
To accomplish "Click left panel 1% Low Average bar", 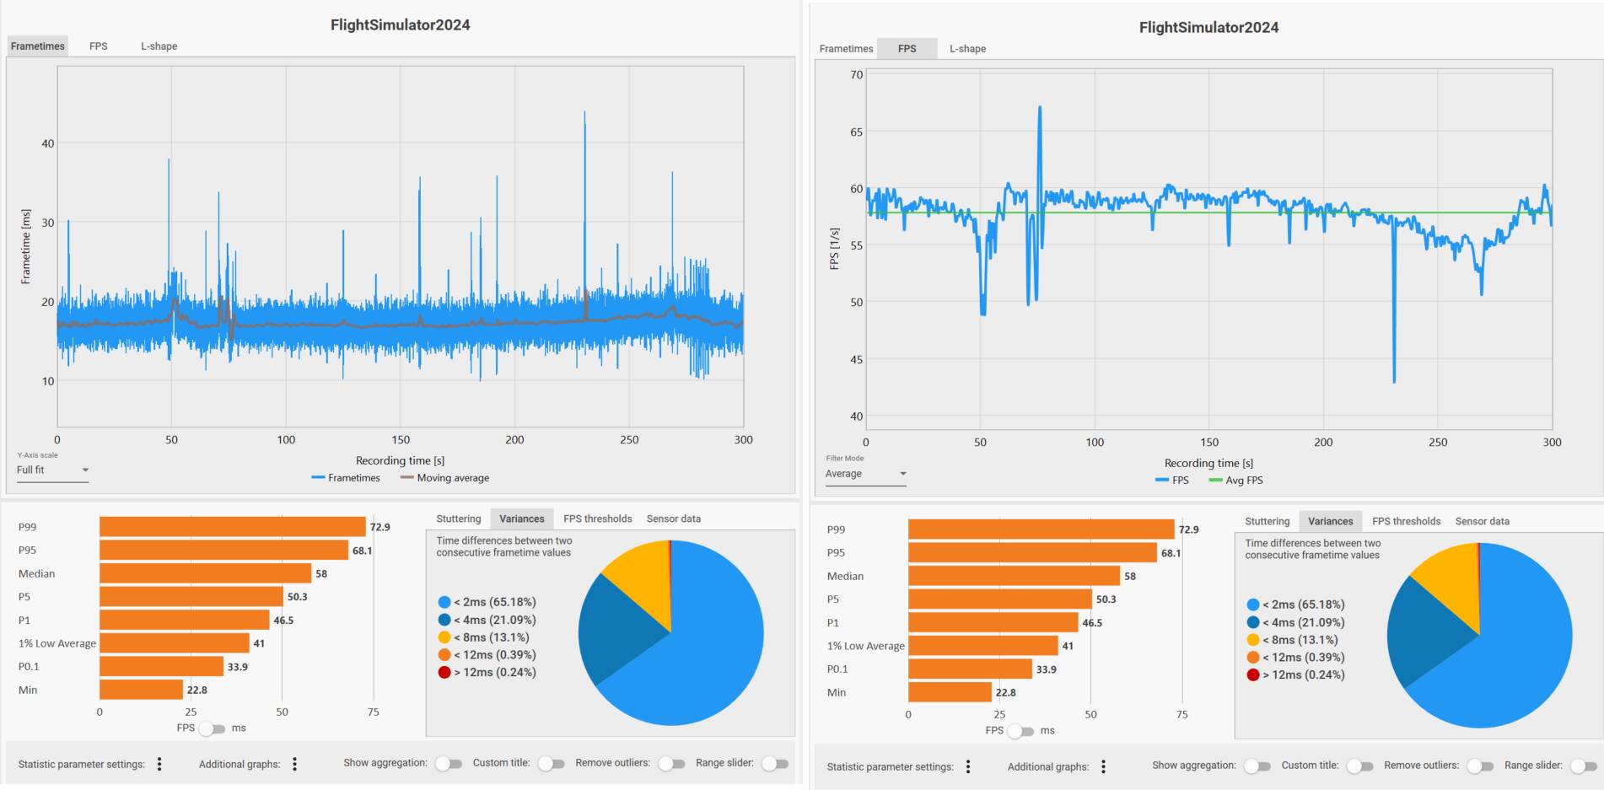I will click(x=175, y=643).
